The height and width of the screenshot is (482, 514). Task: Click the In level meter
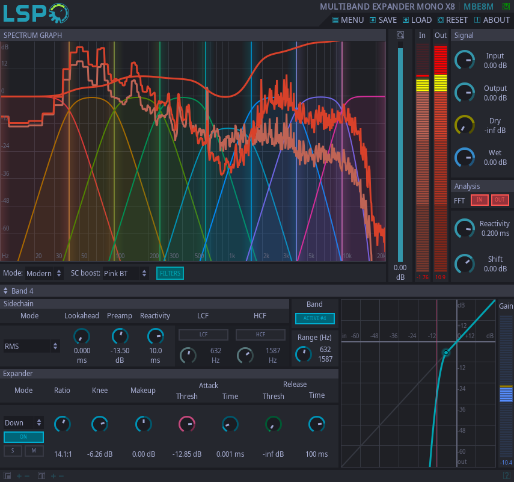(x=423, y=158)
